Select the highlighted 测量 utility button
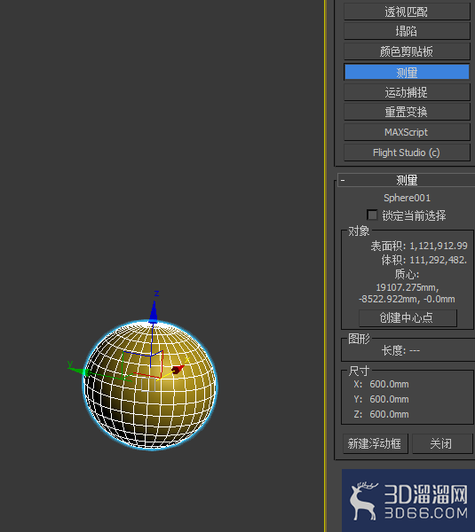The width and height of the screenshot is (475, 532). (407, 73)
